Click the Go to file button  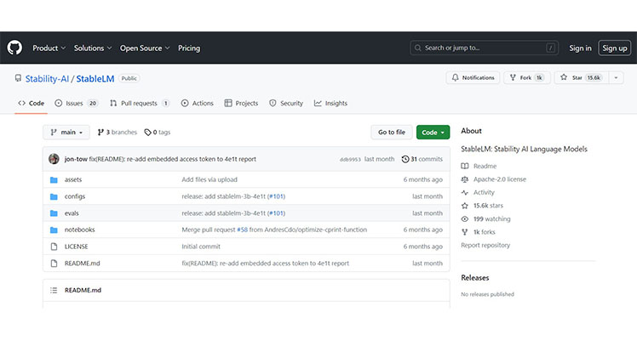[392, 132]
